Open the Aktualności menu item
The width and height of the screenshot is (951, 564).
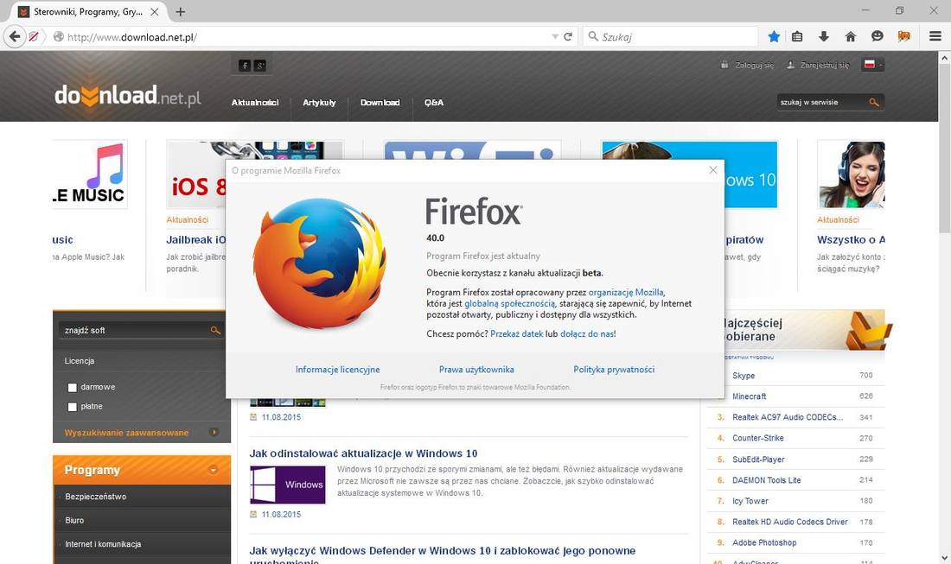pos(255,103)
